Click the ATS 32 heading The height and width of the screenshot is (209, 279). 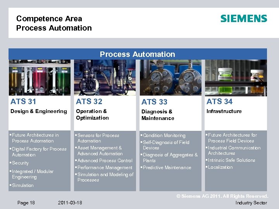pos(89,101)
